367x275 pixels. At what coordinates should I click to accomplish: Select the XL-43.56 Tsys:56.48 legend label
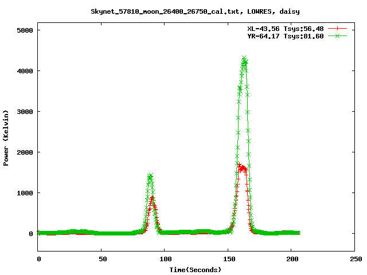coord(286,29)
